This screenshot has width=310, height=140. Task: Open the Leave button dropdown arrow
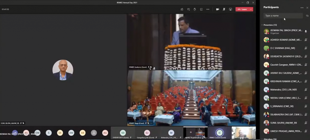tap(250, 9)
